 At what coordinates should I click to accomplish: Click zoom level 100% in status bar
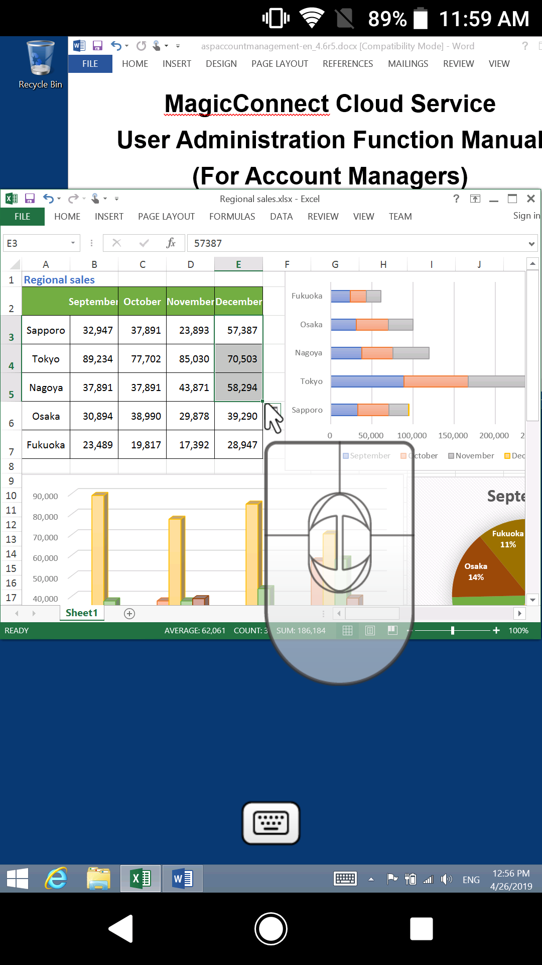(518, 630)
